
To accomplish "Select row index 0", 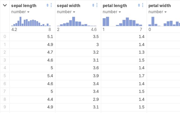I will [x=4, y=36].
